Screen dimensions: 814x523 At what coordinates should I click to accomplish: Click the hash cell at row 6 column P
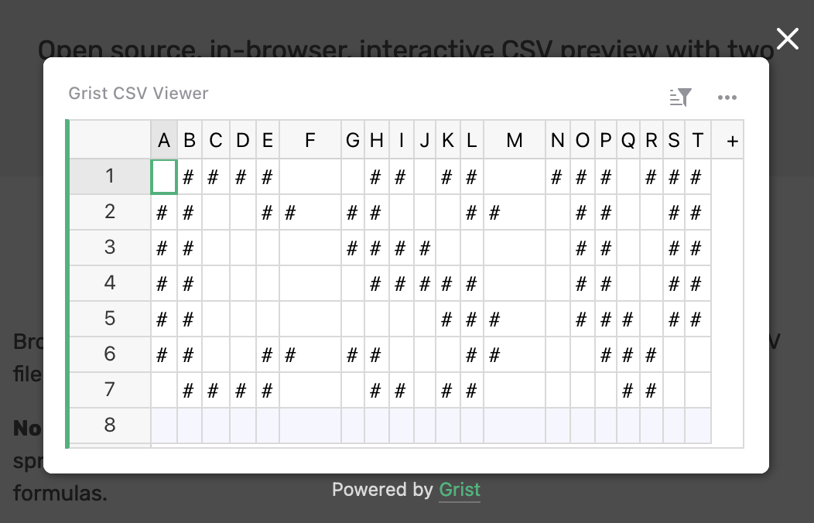tap(605, 354)
